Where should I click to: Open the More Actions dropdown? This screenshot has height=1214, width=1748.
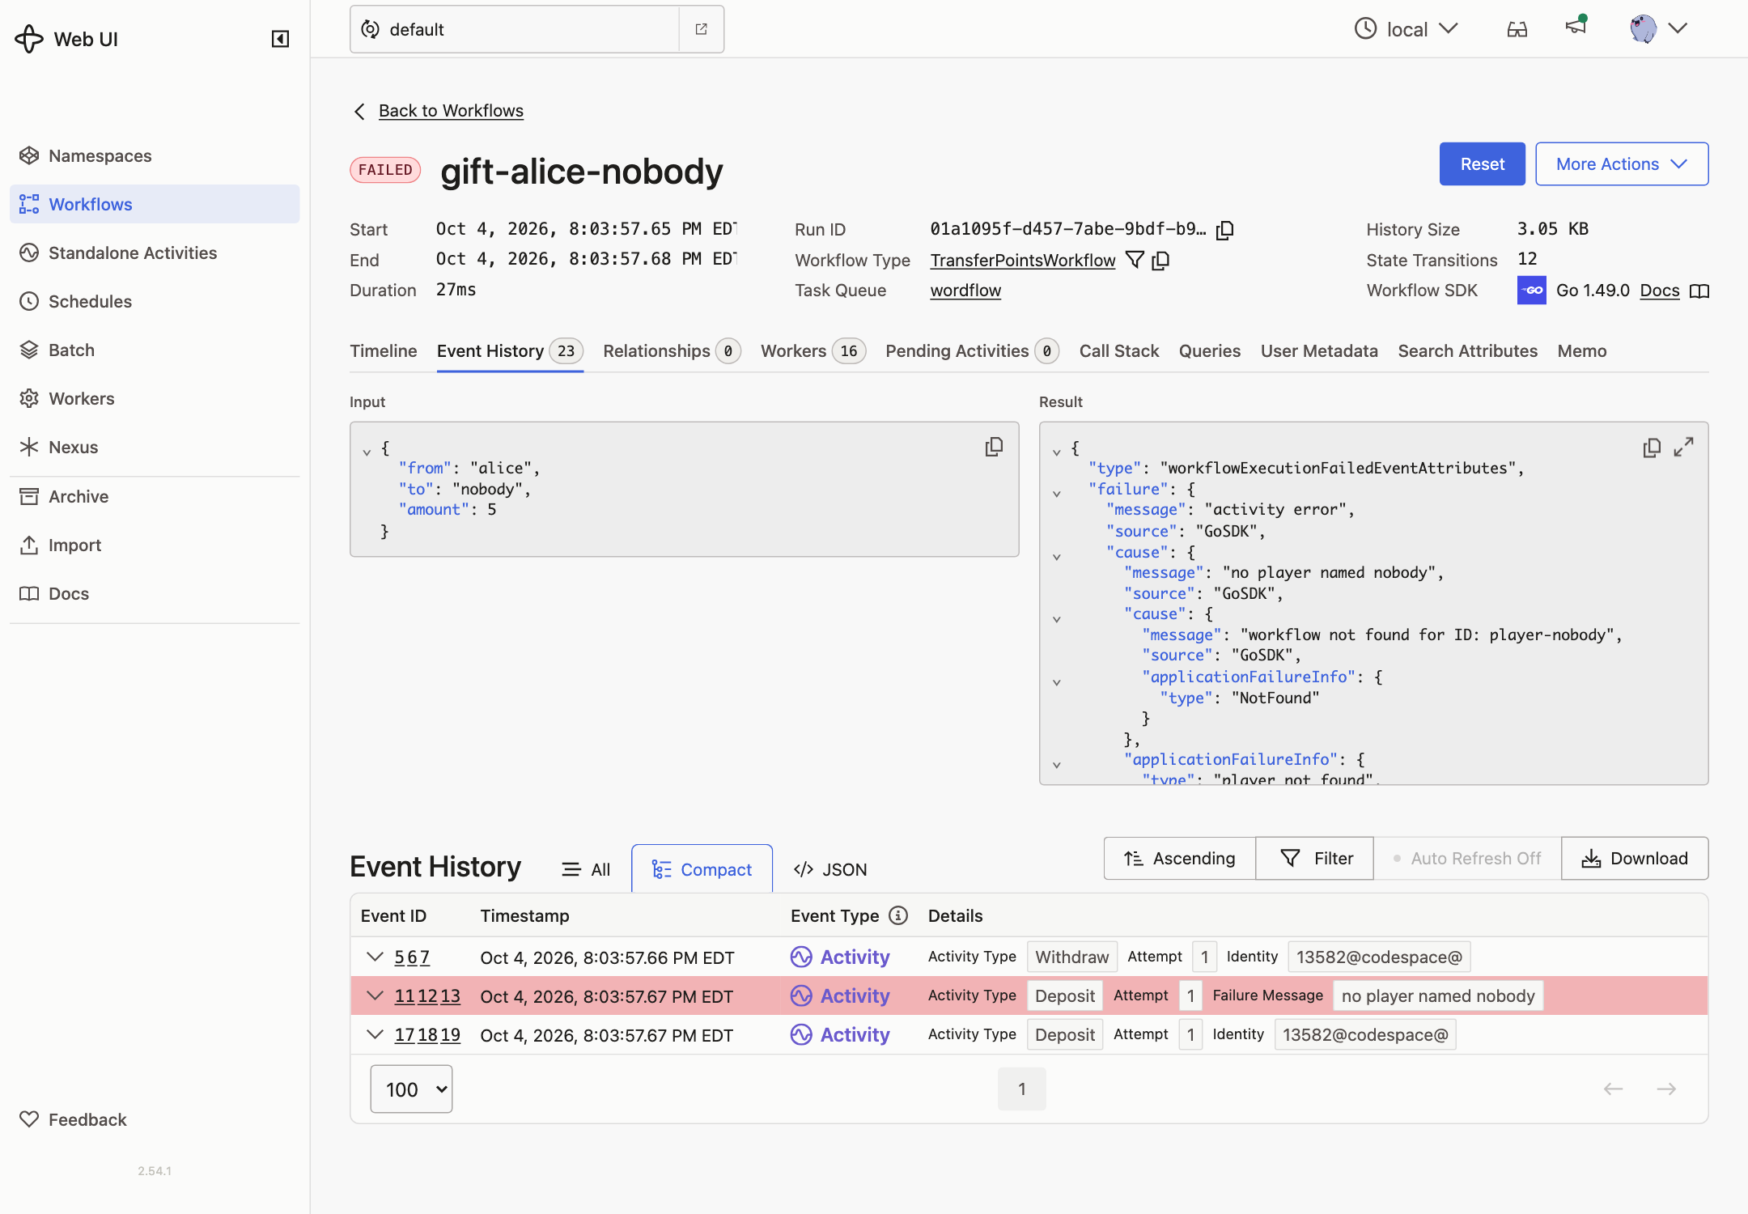[1622, 164]
